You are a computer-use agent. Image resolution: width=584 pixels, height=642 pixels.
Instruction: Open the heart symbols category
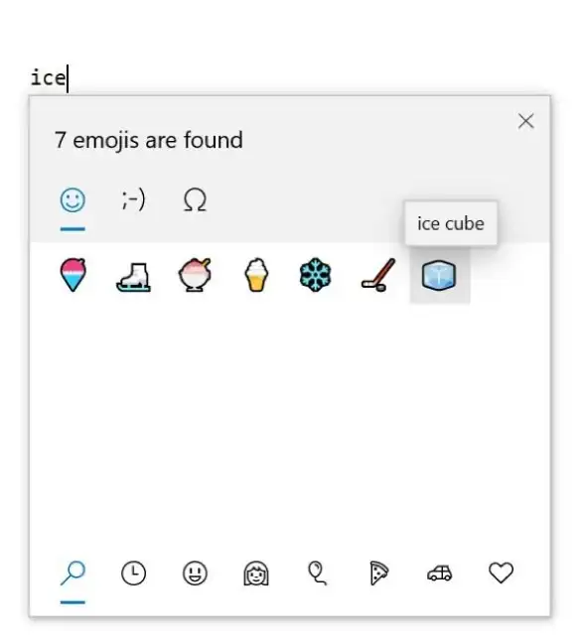pyautogui.click(x=501, y=573)
